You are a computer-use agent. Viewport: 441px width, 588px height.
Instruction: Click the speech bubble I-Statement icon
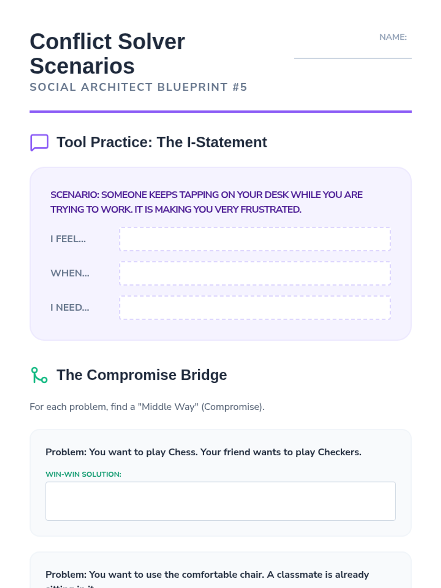coord(39,143)
